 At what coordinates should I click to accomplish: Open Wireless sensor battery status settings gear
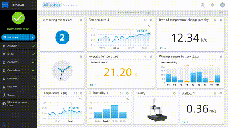pyautogui.click(x=221, y=57)
